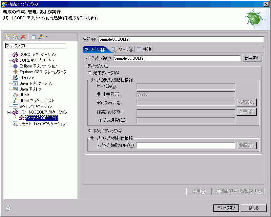Click the 適用(Y) button

click(x=199, y=191)
